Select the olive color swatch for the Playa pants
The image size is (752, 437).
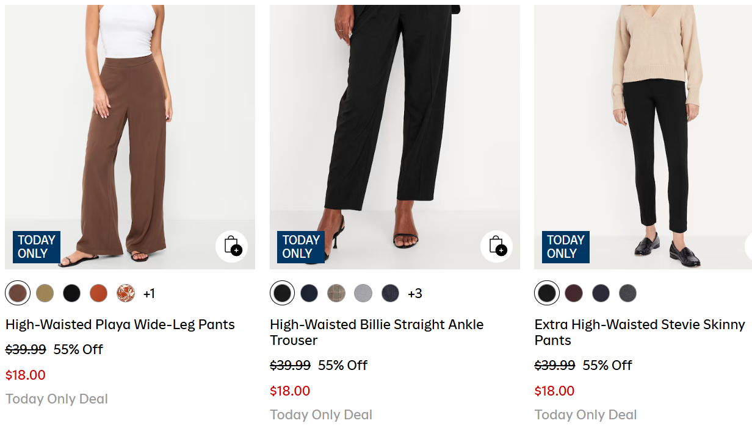click(x=45, y=293)
